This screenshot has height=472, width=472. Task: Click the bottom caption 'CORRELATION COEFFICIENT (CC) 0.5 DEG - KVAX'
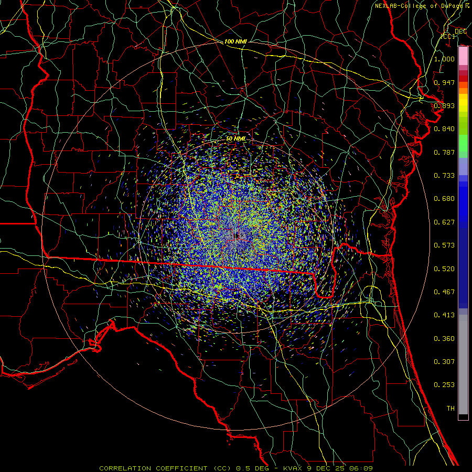tap(200, 468)
